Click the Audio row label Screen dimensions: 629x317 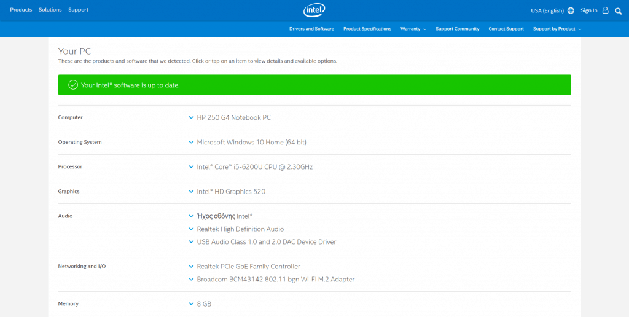[x=65, y=216]
